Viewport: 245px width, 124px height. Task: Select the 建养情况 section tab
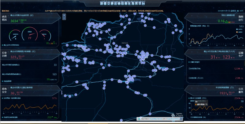pyautogui.click(x=4, y=18)
